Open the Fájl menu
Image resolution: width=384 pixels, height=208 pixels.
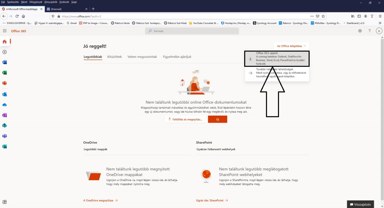pos(3,2)
